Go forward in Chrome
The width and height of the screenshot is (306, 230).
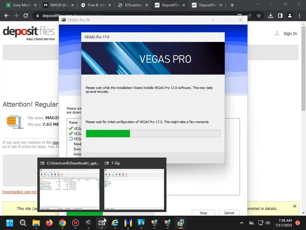(x=16, y=16)
